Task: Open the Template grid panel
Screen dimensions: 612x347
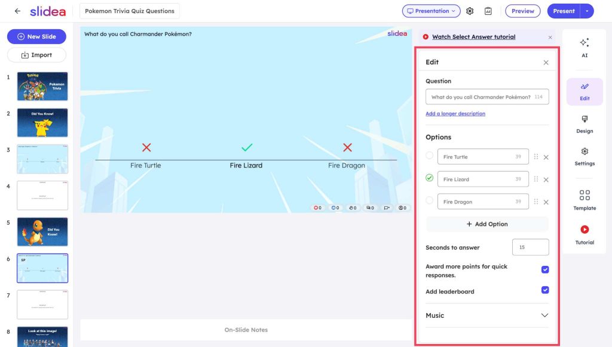Action: click(x=585, y=200)
